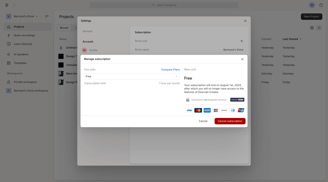Click the JCB card logo
The height and width of the screenshot is (182, 328).
(216, 110)
